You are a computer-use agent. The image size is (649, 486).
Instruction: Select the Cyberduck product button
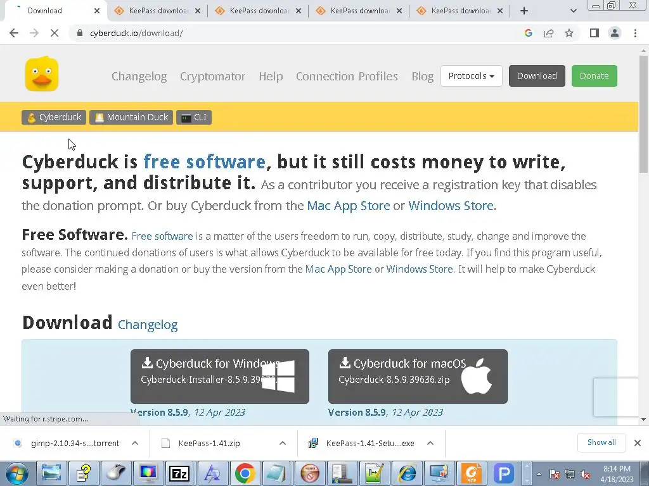point(54,117)
